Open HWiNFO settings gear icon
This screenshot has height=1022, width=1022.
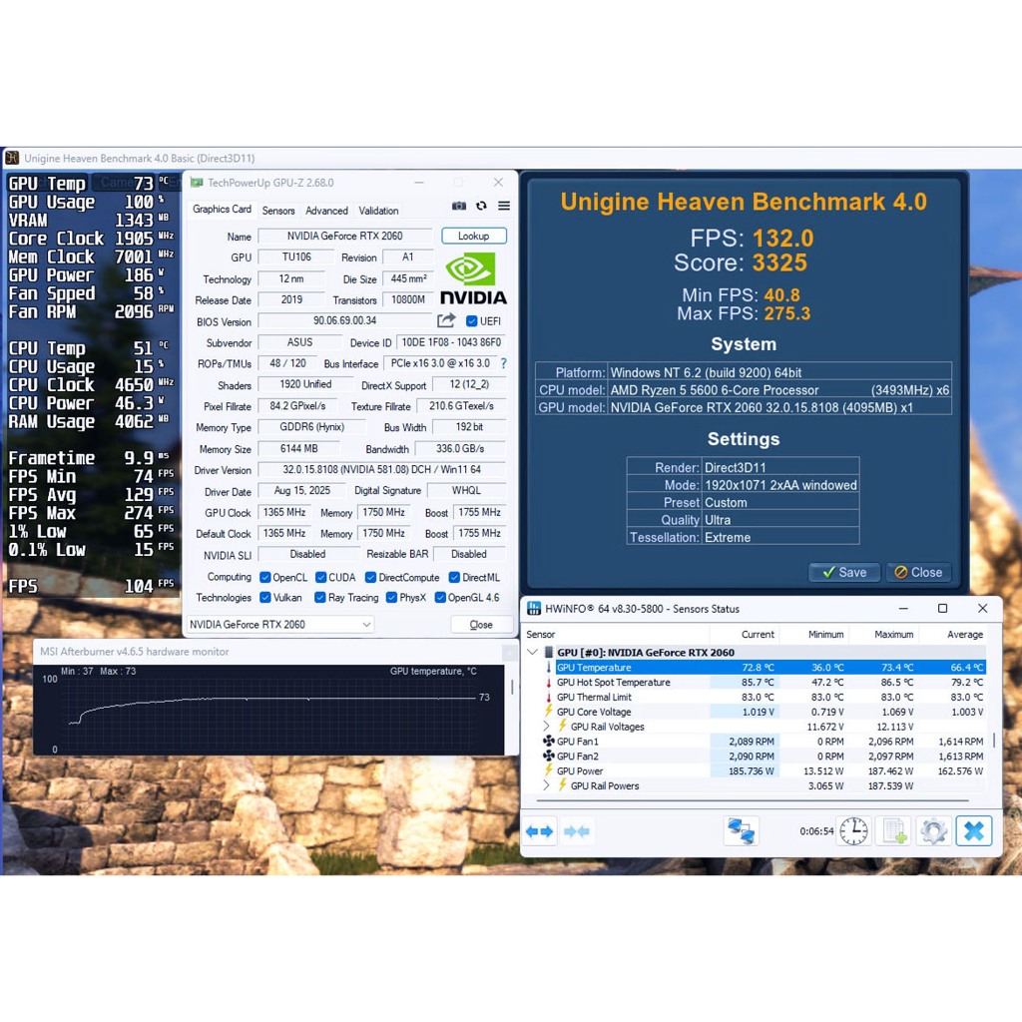point(933,831)
